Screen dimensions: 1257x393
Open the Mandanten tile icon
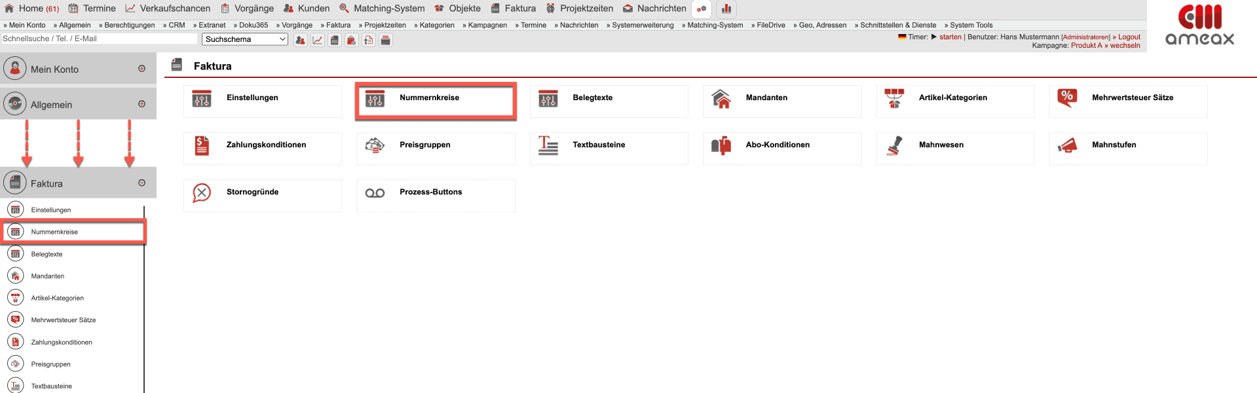[721, 99]
